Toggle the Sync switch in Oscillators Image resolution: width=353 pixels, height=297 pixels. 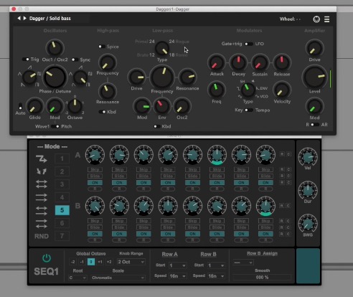75,60
